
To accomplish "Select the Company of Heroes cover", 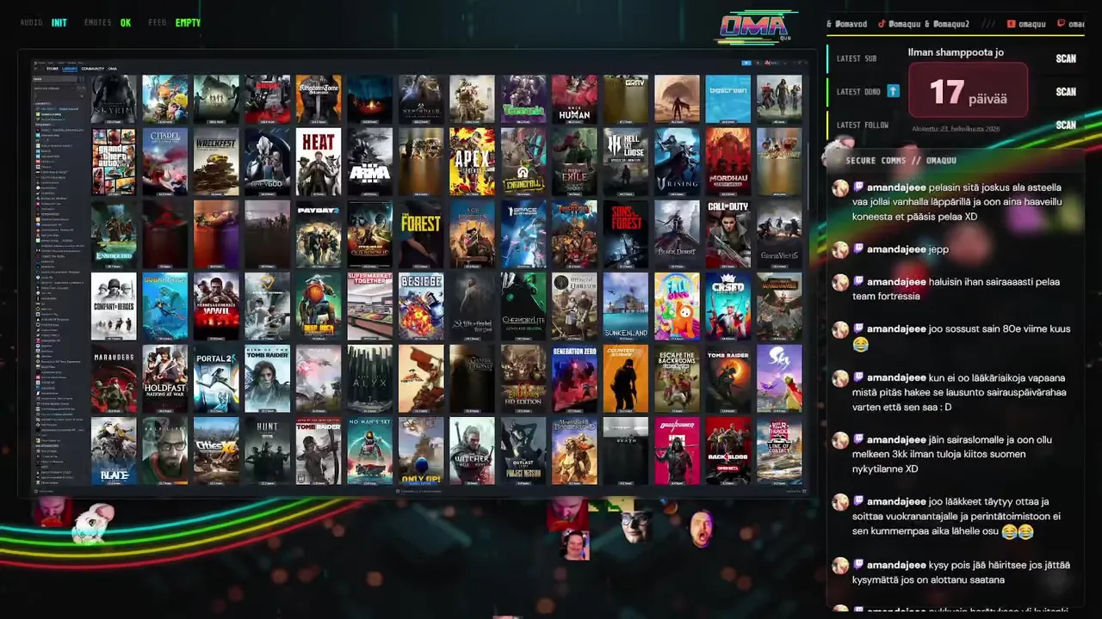I will coord(114,306).
